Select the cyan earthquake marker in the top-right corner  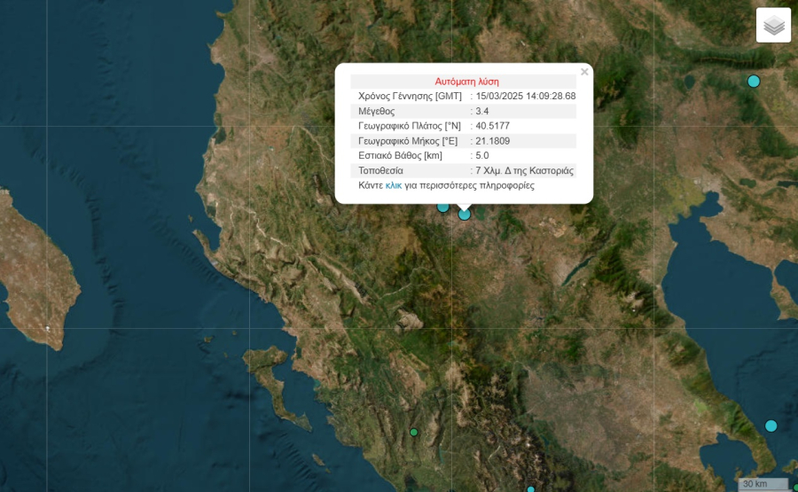point(754,82)
